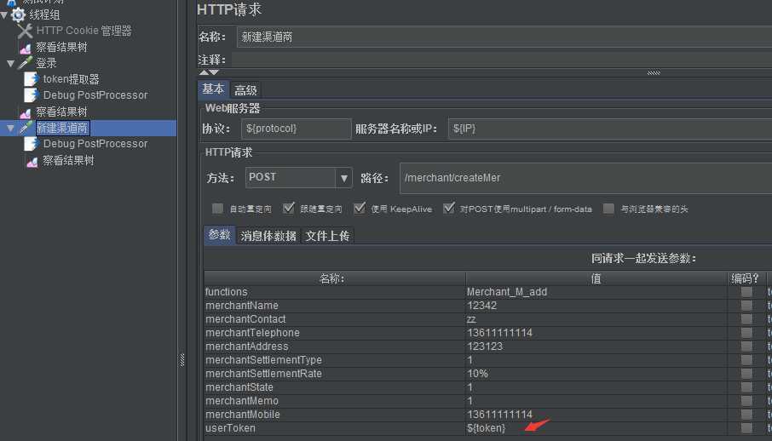
Task: Select the Merchant_M_add value cell
Action: pyautogui.click(x=596, y=292)
